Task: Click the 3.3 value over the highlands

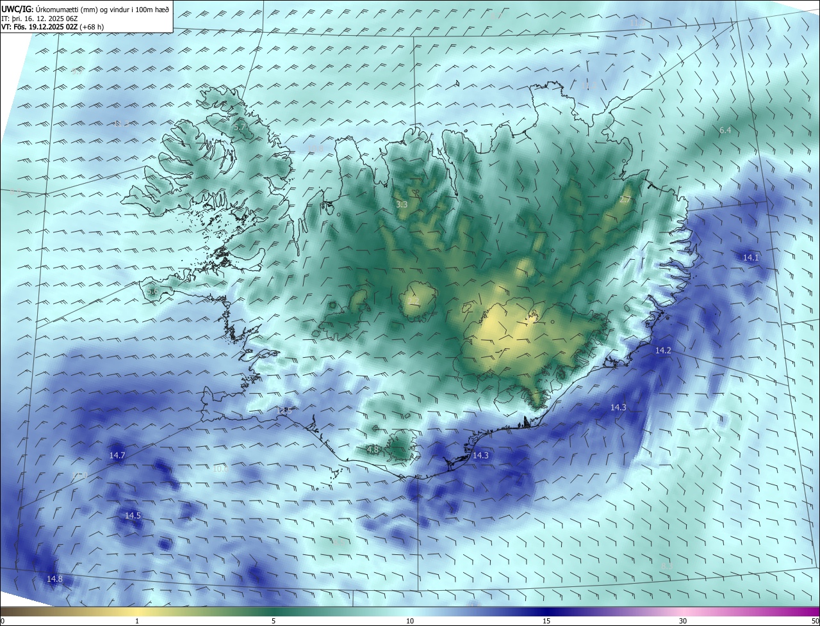Action: pyautogui.click(x=402, y=204)
